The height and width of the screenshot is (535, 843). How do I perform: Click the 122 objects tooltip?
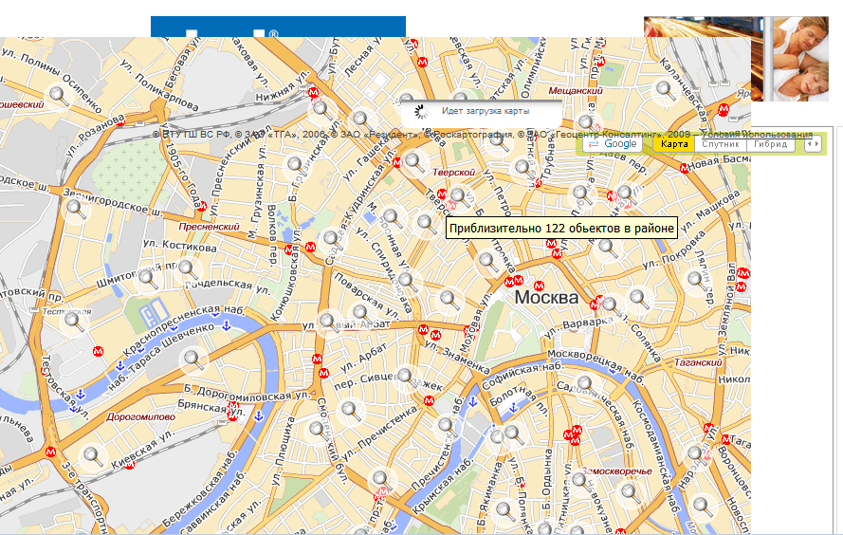(561, 229)
